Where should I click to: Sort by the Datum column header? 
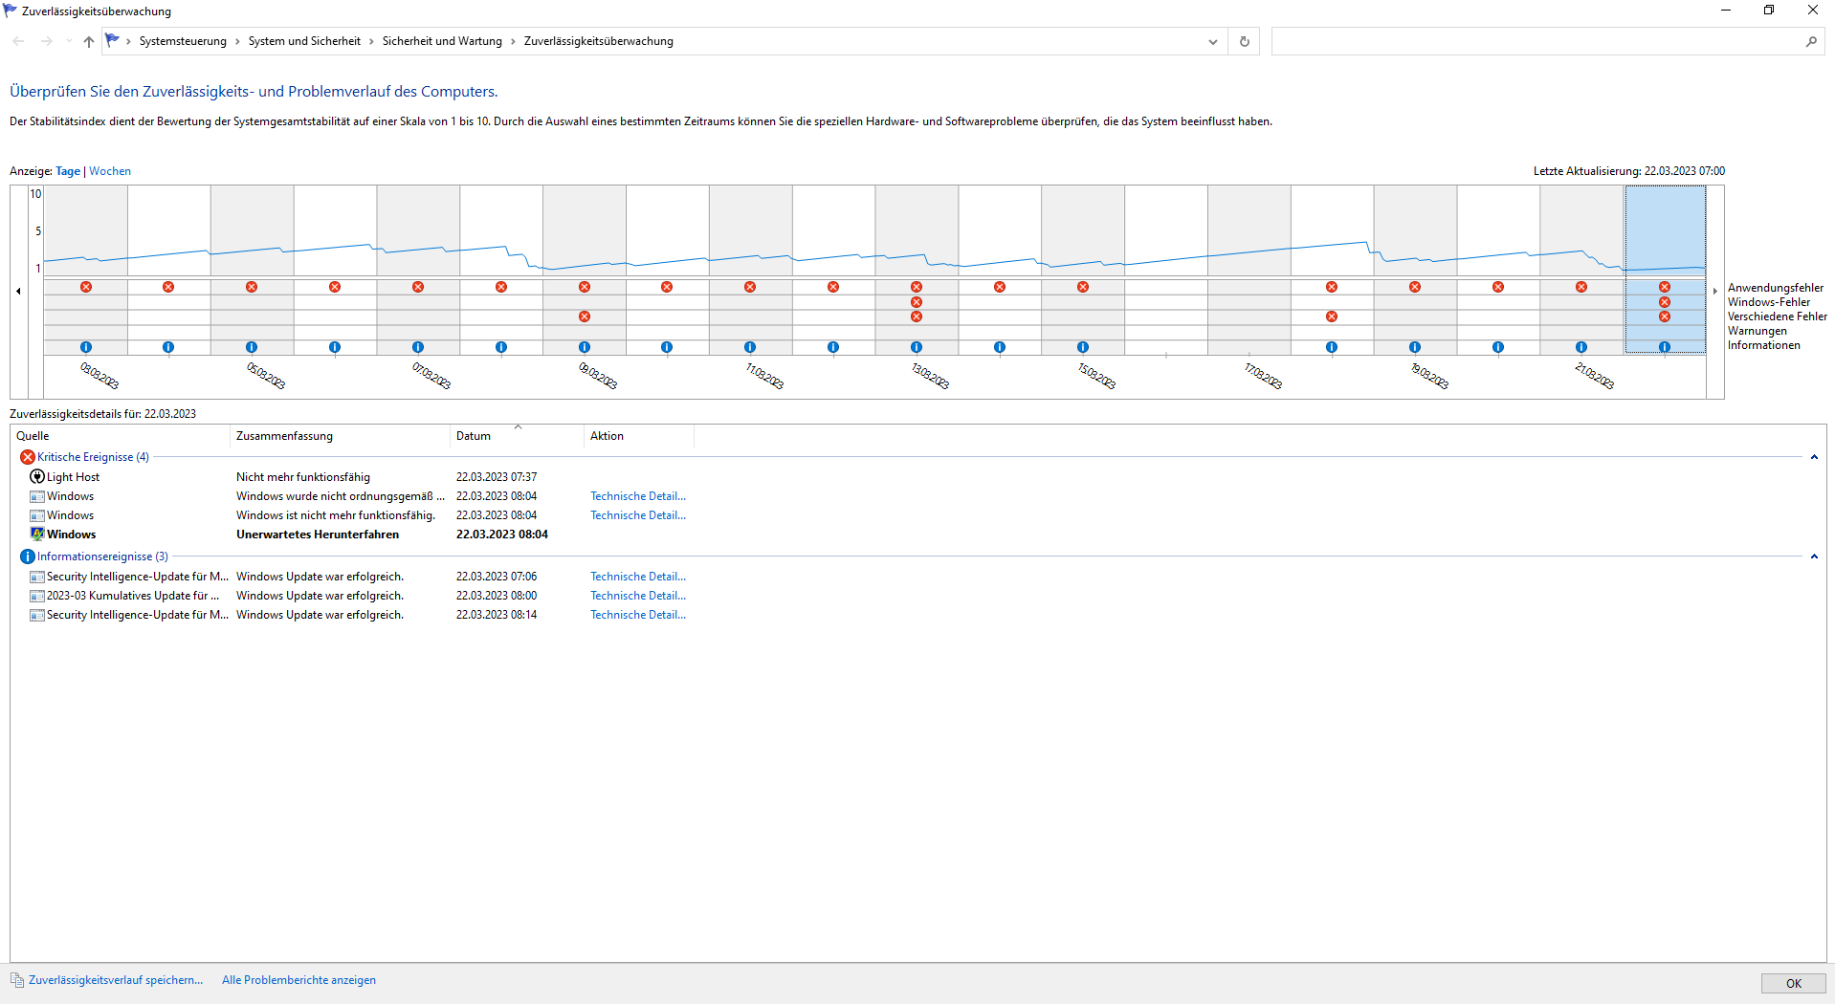[517, 436]
